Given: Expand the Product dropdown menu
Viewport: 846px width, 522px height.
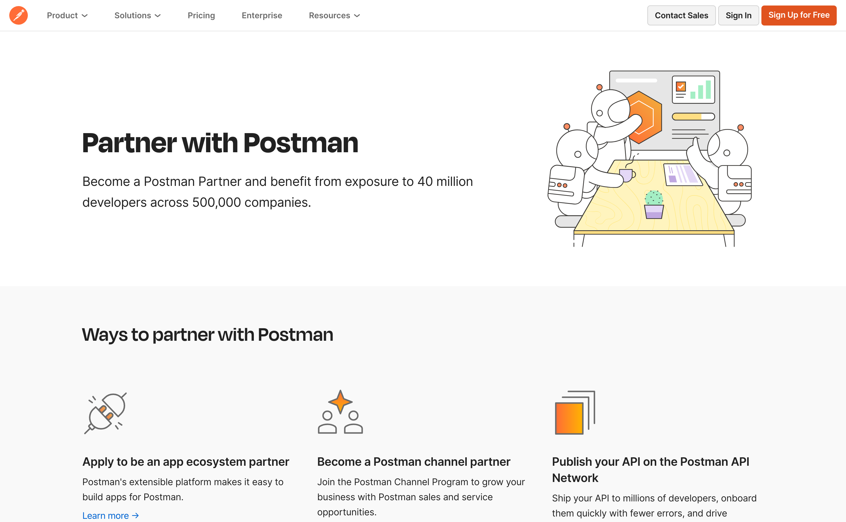Looking at the screenshot, I should click(x=67, y=16).
